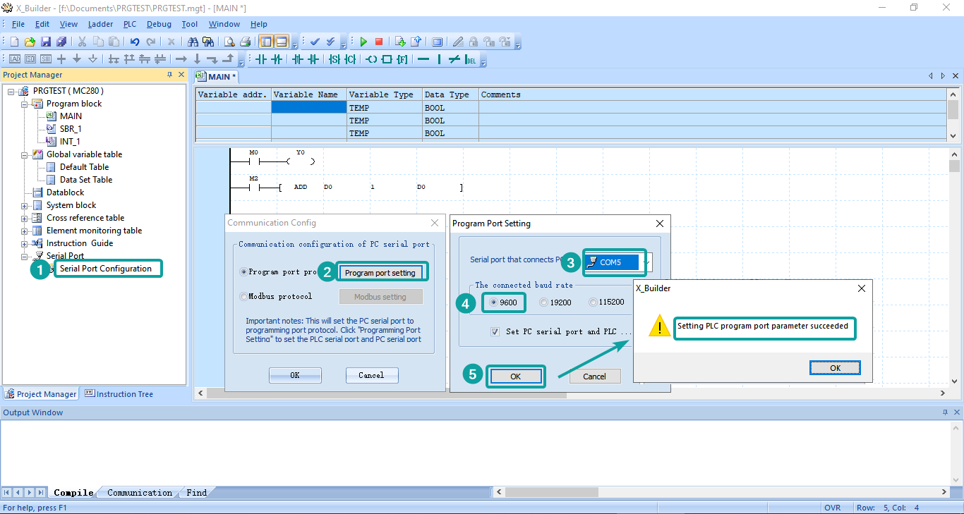Collapse the Program block tree node
Screen dimensions: 964x514
click(25, 104)
